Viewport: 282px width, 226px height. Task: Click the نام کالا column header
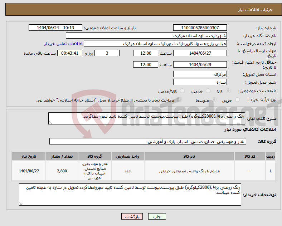pyautogui.click(x=189, y=156)
